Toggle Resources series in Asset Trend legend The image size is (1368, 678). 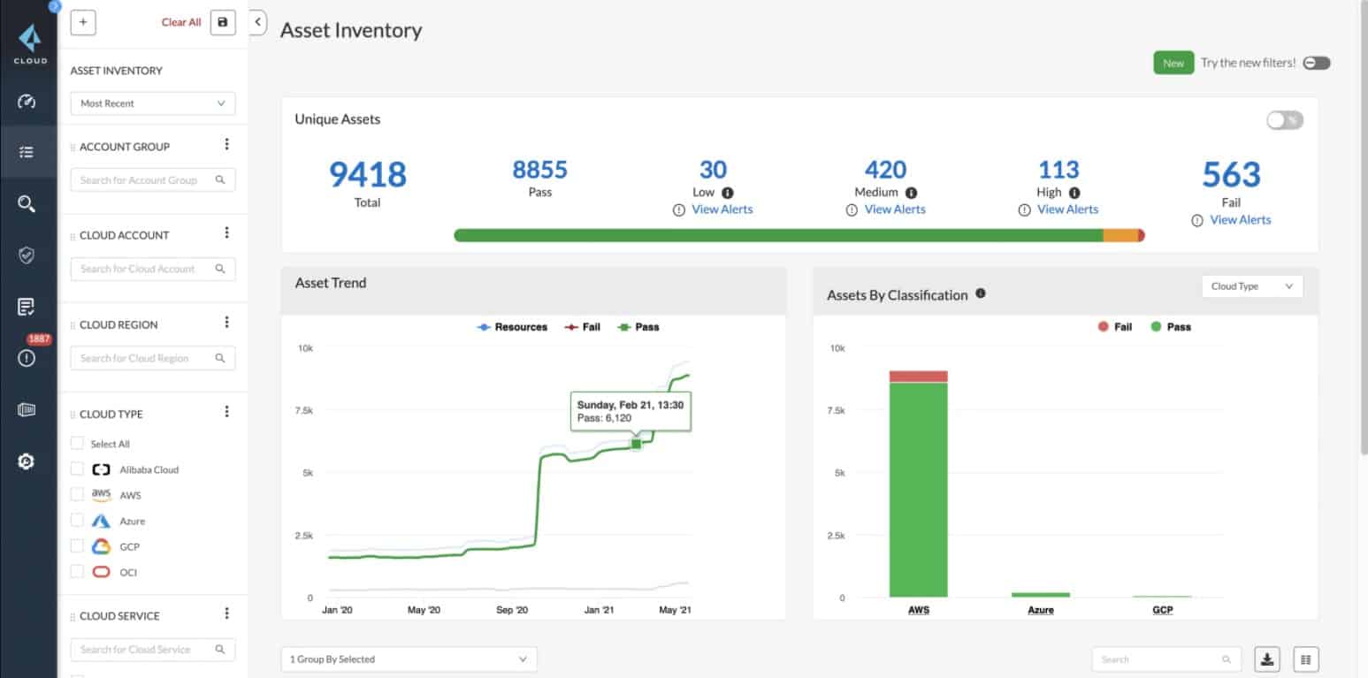pyautogui.click(x=512, y=327)
